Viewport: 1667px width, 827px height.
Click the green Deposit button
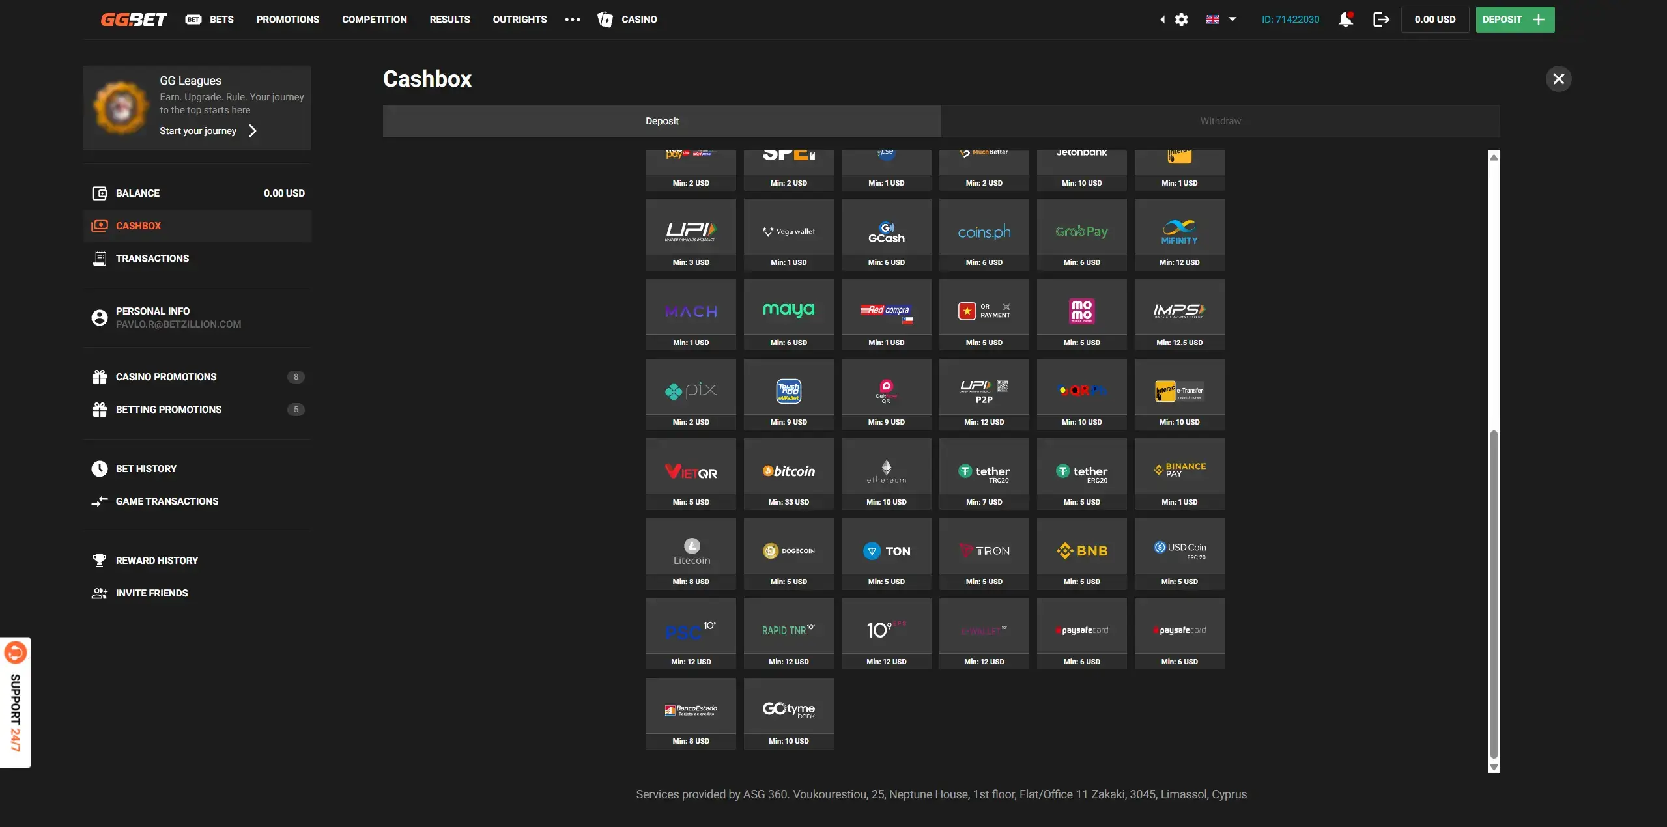click(1515, 20)
